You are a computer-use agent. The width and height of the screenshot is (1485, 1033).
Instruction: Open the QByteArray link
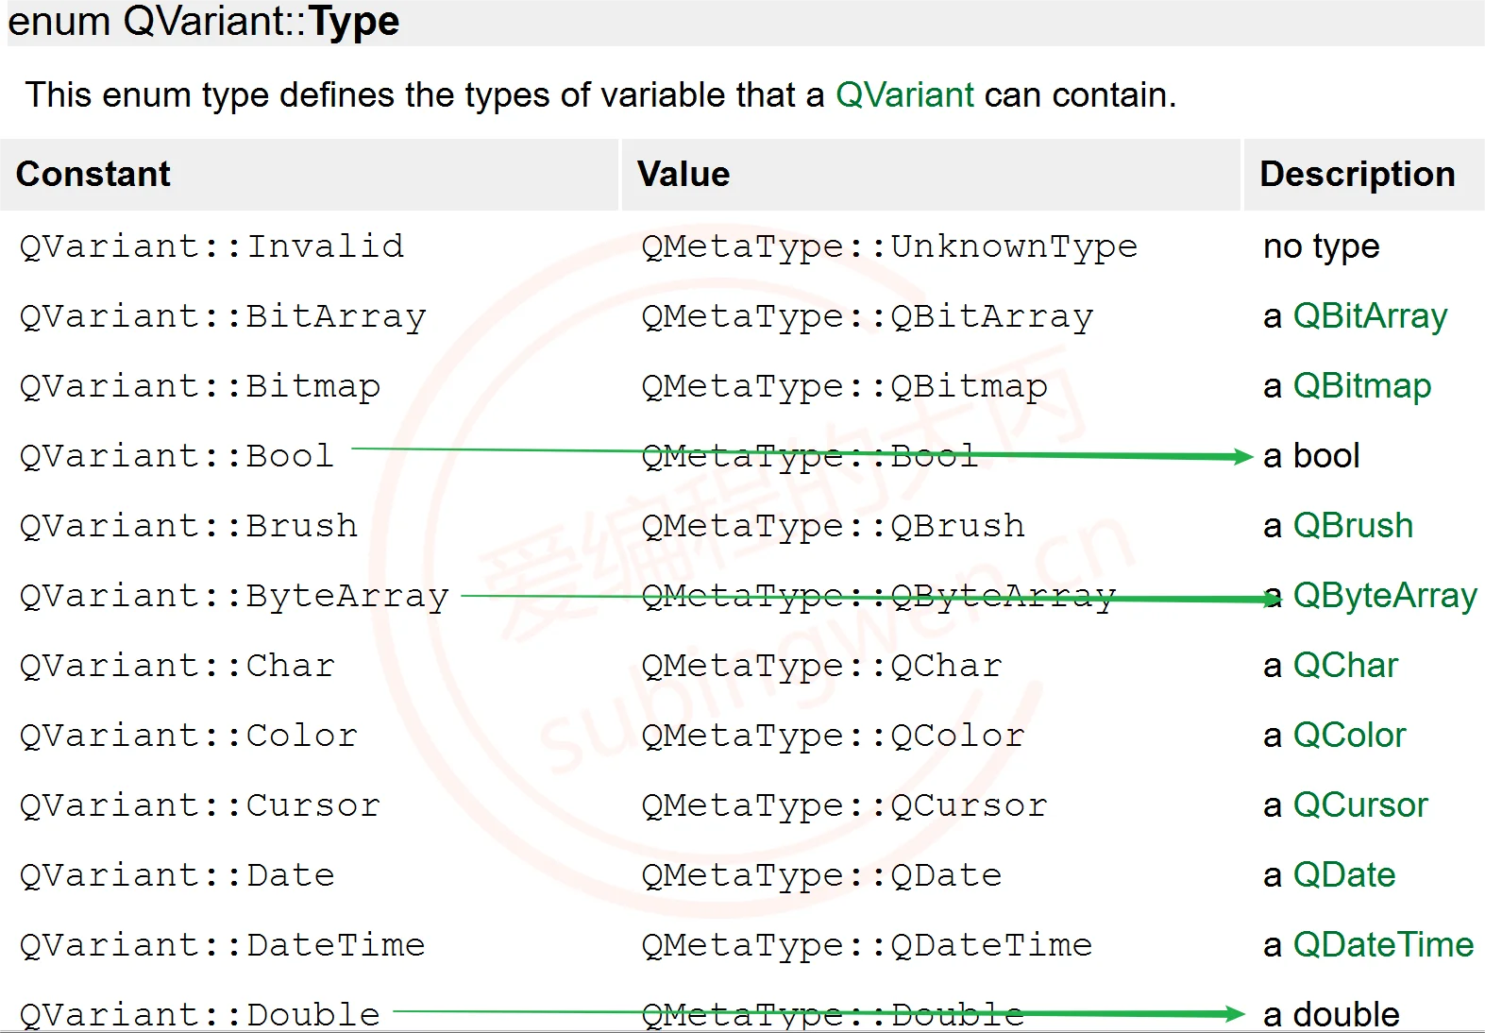pyautogui.click(x=1385, y=596)
